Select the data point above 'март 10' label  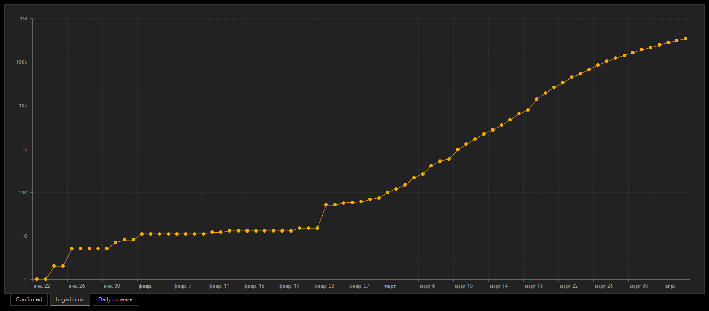(458, 149)
